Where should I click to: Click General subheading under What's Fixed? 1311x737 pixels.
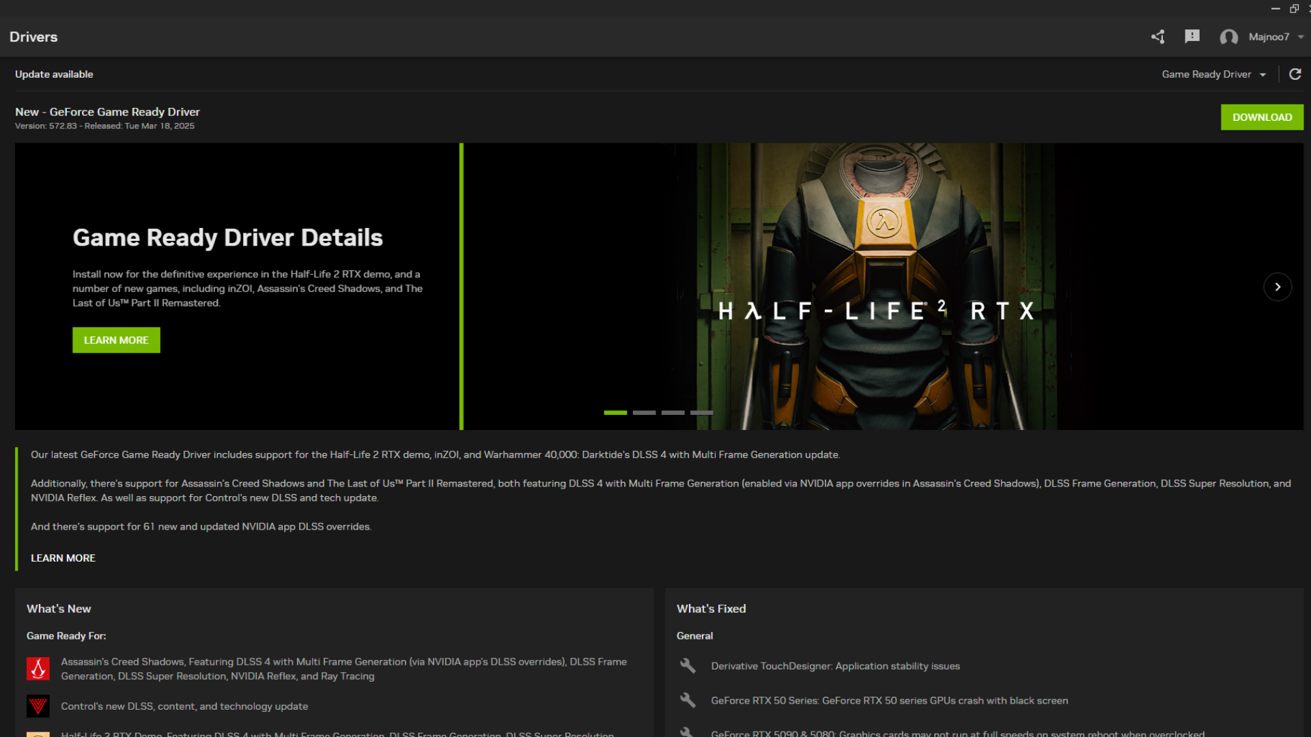(x=694, y=636)
